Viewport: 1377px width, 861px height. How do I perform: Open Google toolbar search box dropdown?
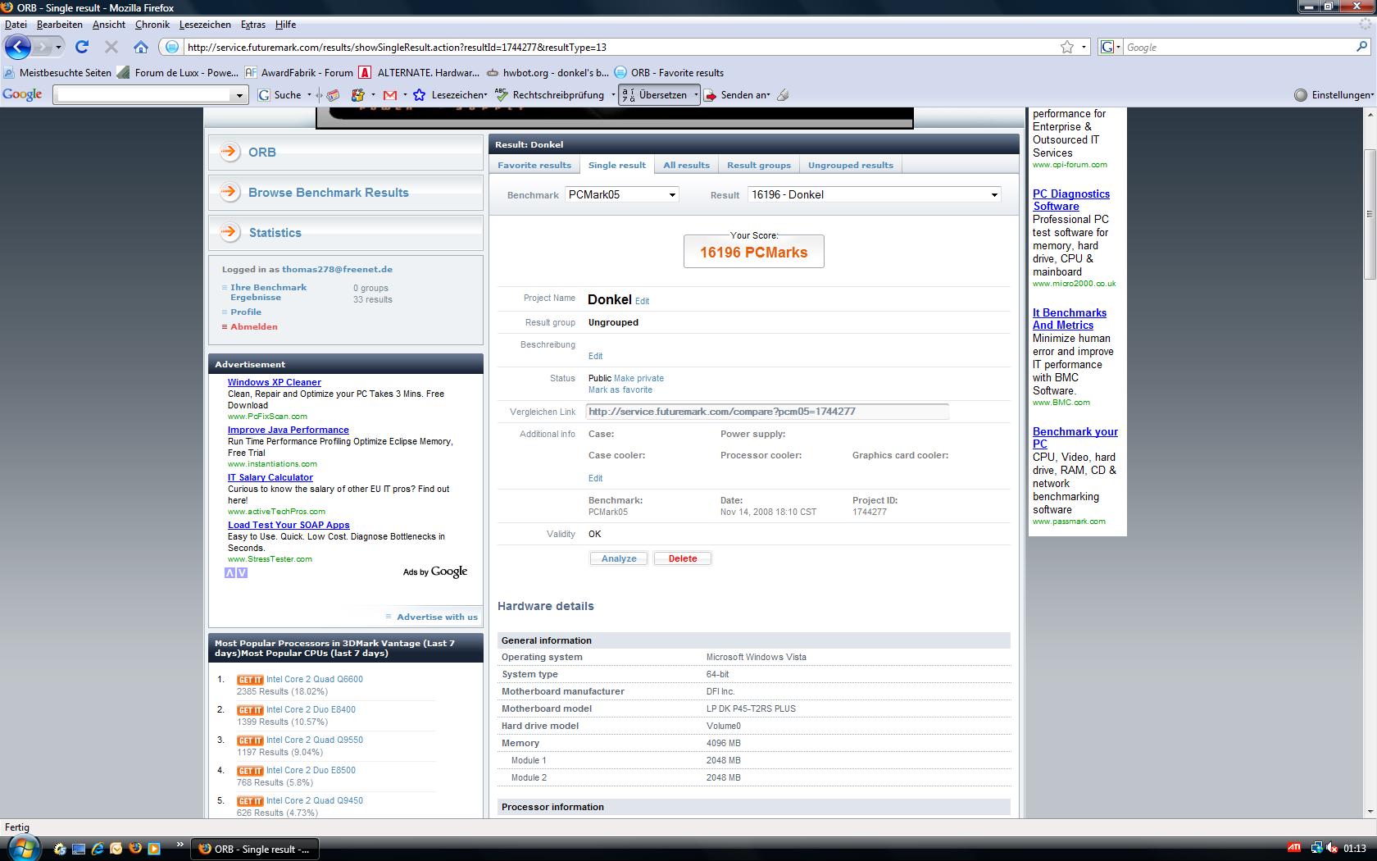239,95
